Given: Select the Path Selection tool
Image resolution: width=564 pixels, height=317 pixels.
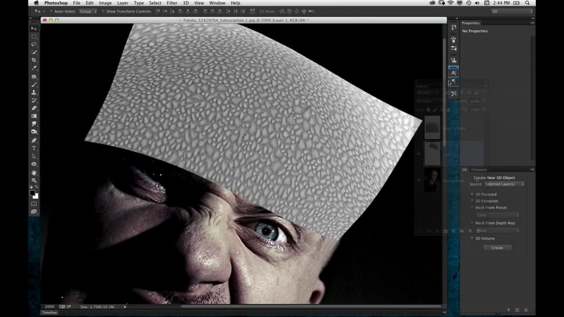Looking at the screenshot, I should [34, 156].
